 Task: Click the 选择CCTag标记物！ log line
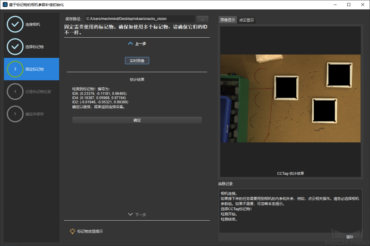click(236, 209)
